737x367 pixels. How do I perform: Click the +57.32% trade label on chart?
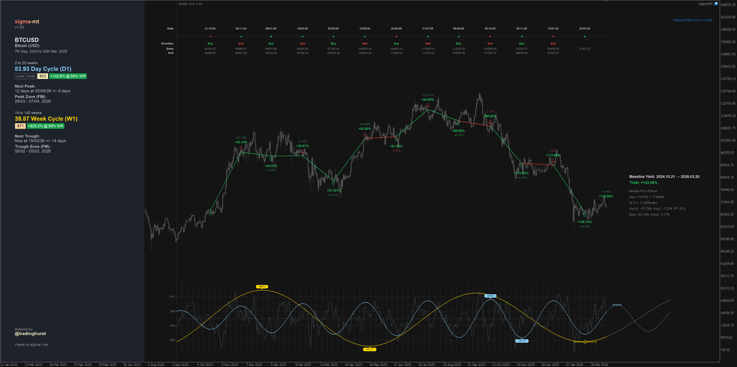tap(334, 191)
